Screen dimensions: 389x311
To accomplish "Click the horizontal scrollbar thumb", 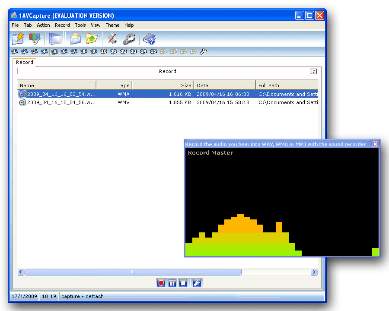I will pos(133,272).
